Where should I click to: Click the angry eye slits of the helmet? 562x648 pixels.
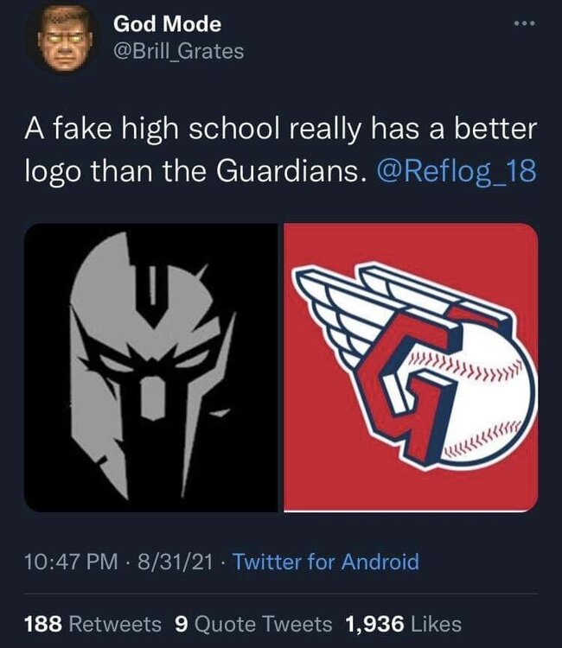click(153, 358)
